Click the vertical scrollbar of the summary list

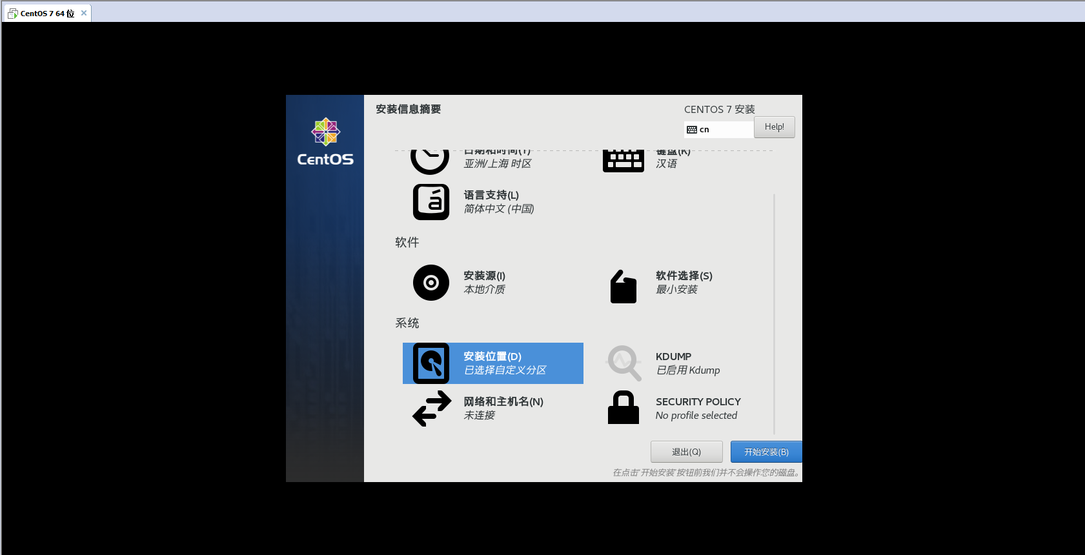pos(774,314)
